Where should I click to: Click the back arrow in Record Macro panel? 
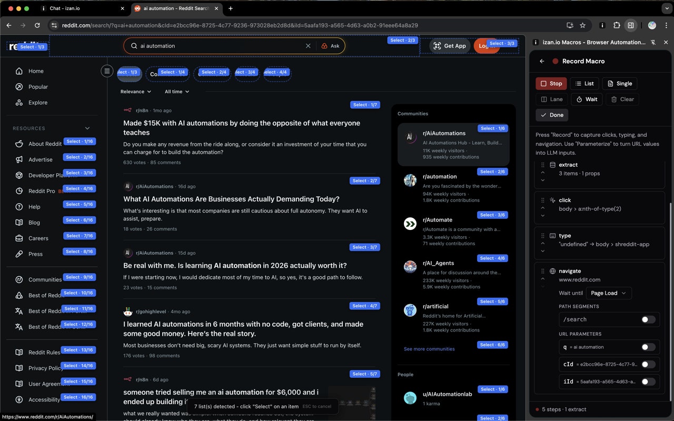(541, 61)
